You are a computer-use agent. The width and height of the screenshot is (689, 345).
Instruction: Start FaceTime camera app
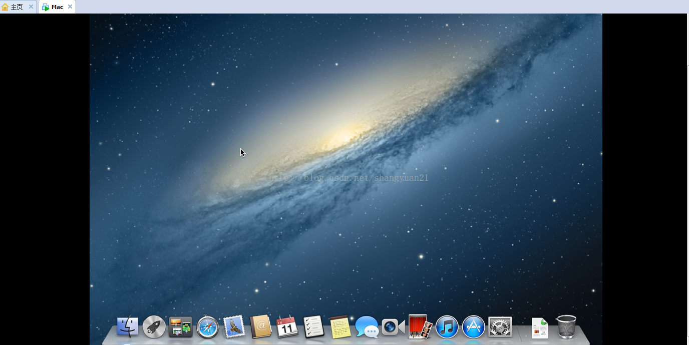tap(393, 327)
